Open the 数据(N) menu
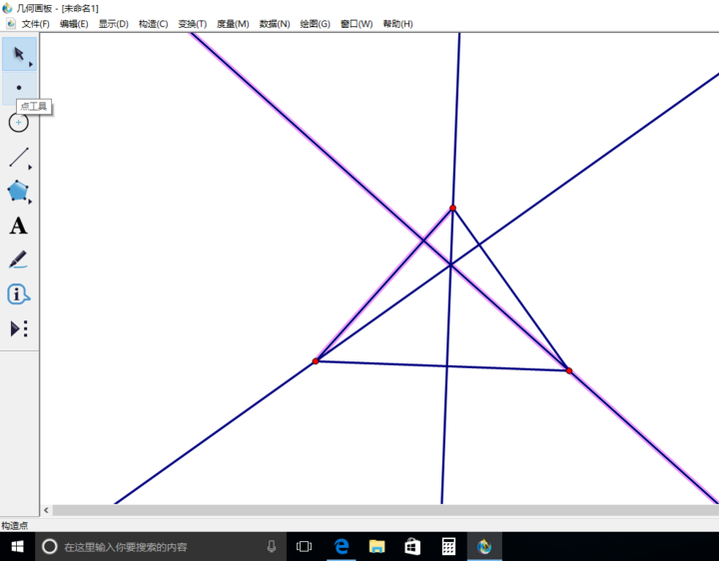The image size is (719, 561). (275, 24)
